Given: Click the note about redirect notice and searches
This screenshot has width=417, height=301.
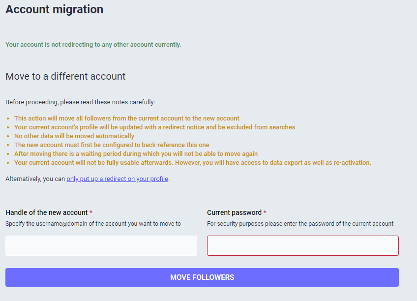Looking at the screenshot, I should [154, 127].
